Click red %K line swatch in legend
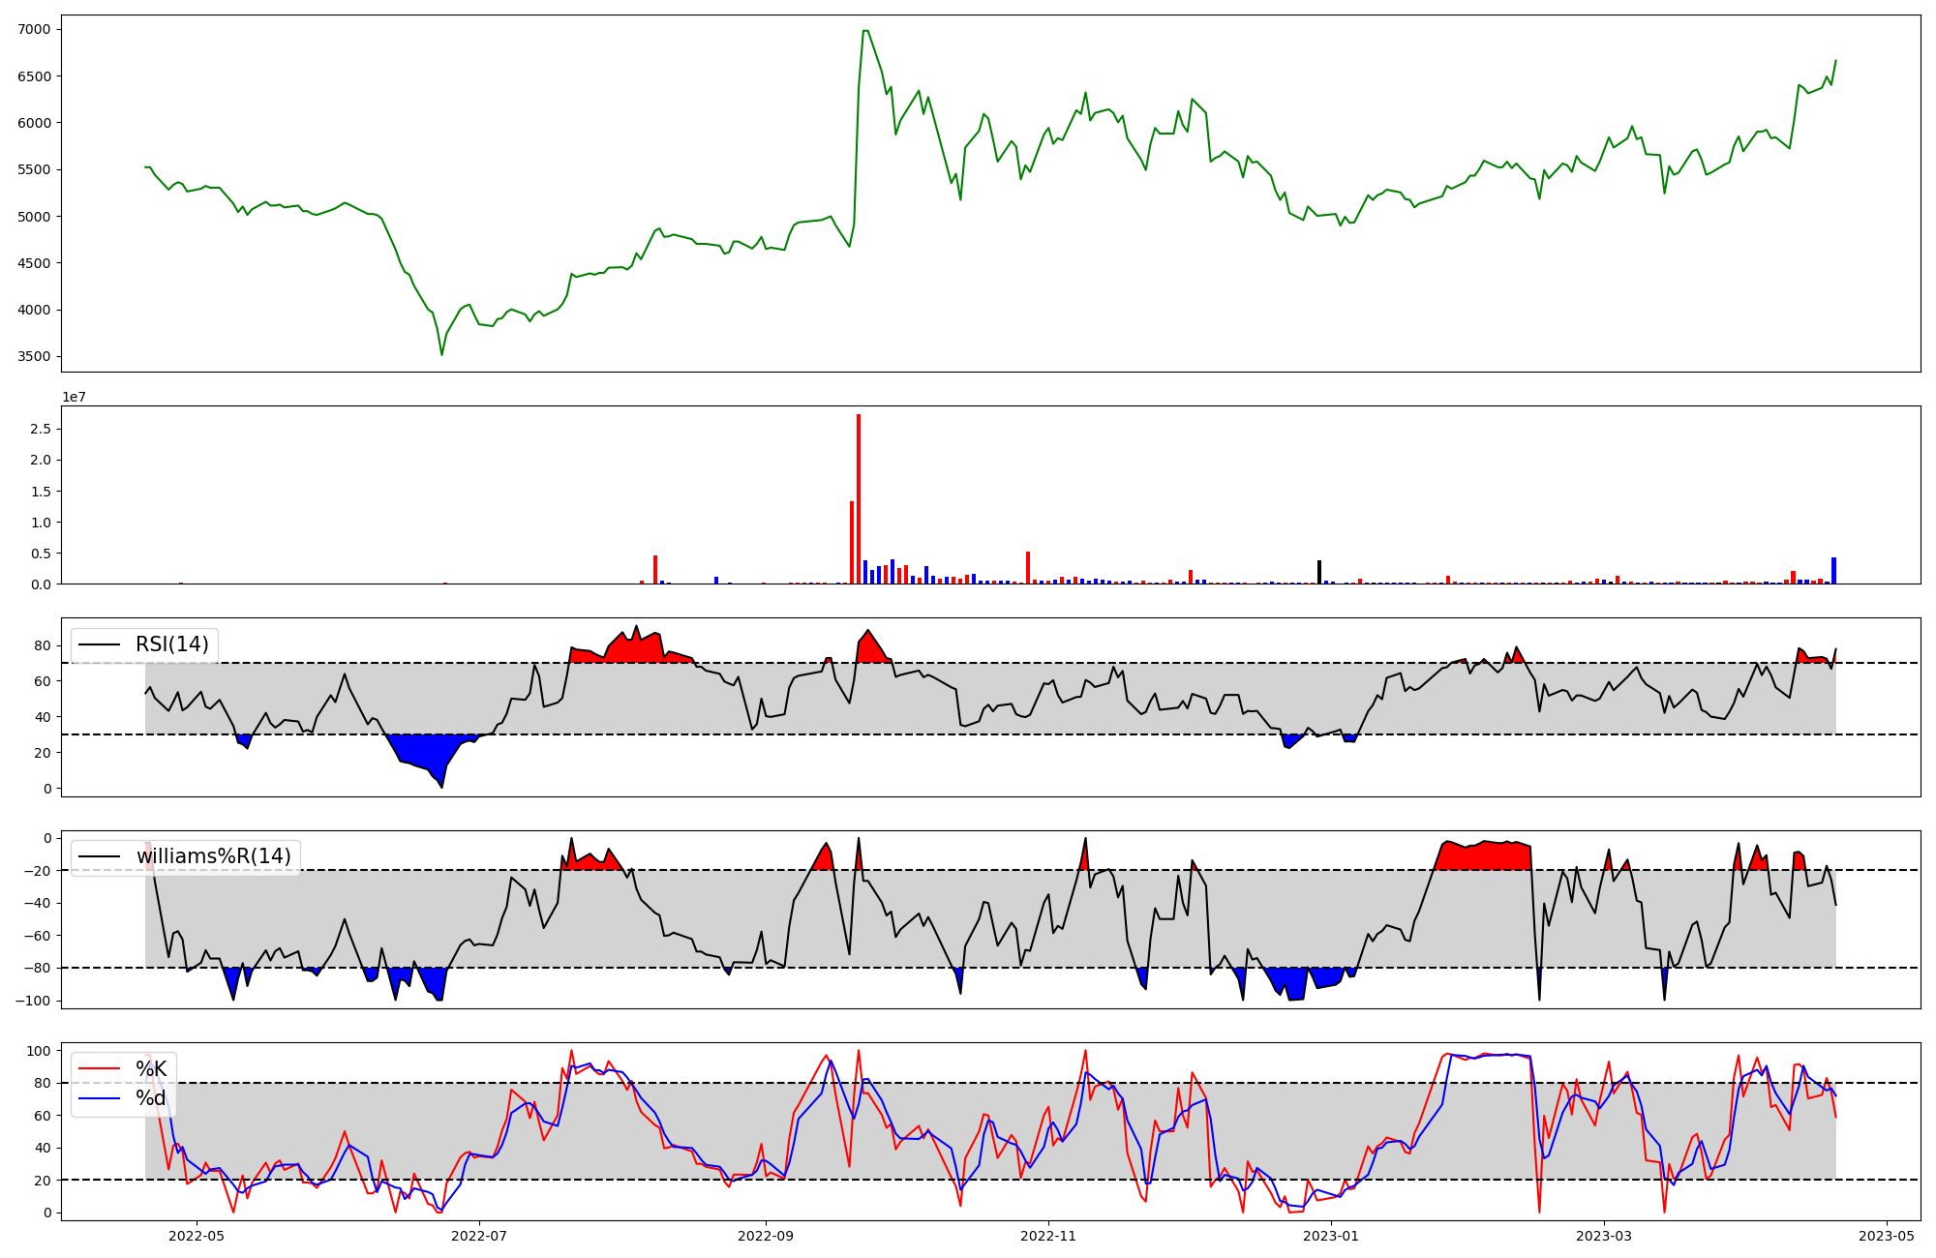This screenshot has height=1258, width=1936. pos(99,1069)
